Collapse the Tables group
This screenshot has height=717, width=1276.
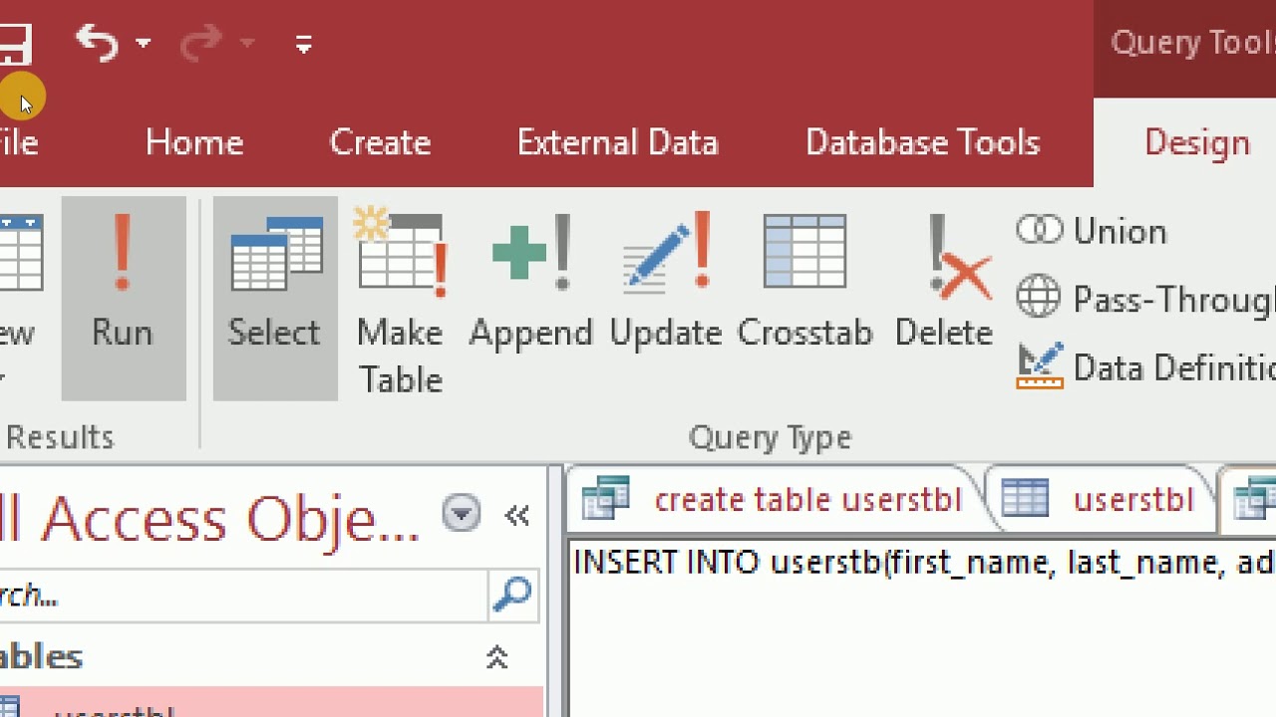(x=496, y=656)
